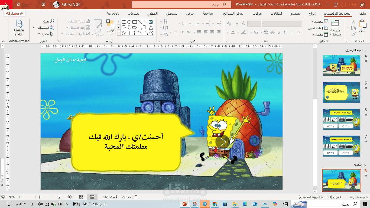The image size is (370, 208).
Task: Click Create a PDF Acrobat button
Action: [19, 28]
